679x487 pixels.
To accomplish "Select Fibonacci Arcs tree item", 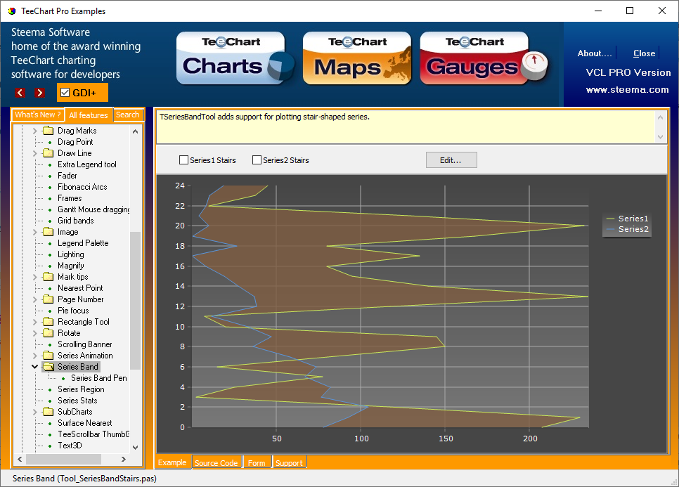I will pyautogui.click(x=82, y=187).
